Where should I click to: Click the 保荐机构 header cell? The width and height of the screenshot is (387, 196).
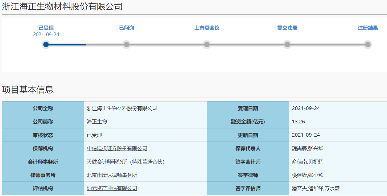[43, 148]
